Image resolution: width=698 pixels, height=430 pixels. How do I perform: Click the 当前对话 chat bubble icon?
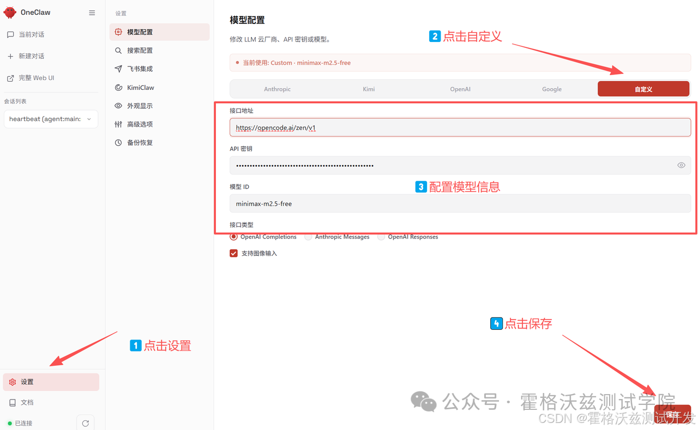[x=10, y=34]
